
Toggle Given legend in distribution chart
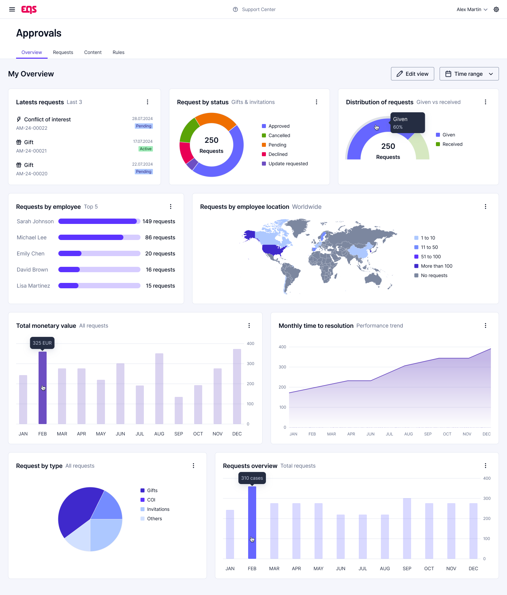coord(445,135)
